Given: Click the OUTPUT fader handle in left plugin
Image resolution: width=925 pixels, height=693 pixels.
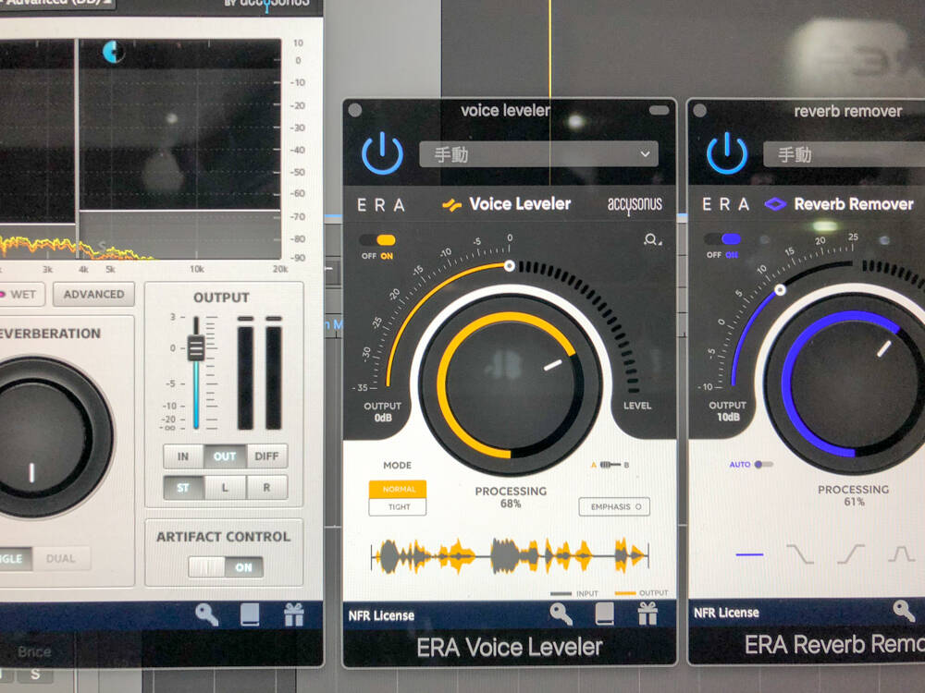Looking at the screenshot, I should click(x=196, y=347).
